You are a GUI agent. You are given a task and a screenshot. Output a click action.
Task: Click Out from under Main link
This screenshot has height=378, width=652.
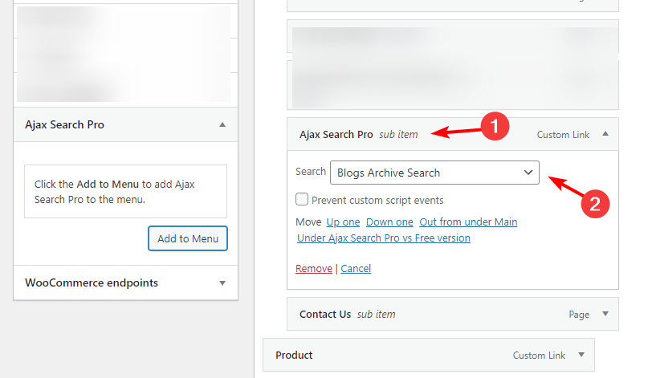(x=468, y=222)
